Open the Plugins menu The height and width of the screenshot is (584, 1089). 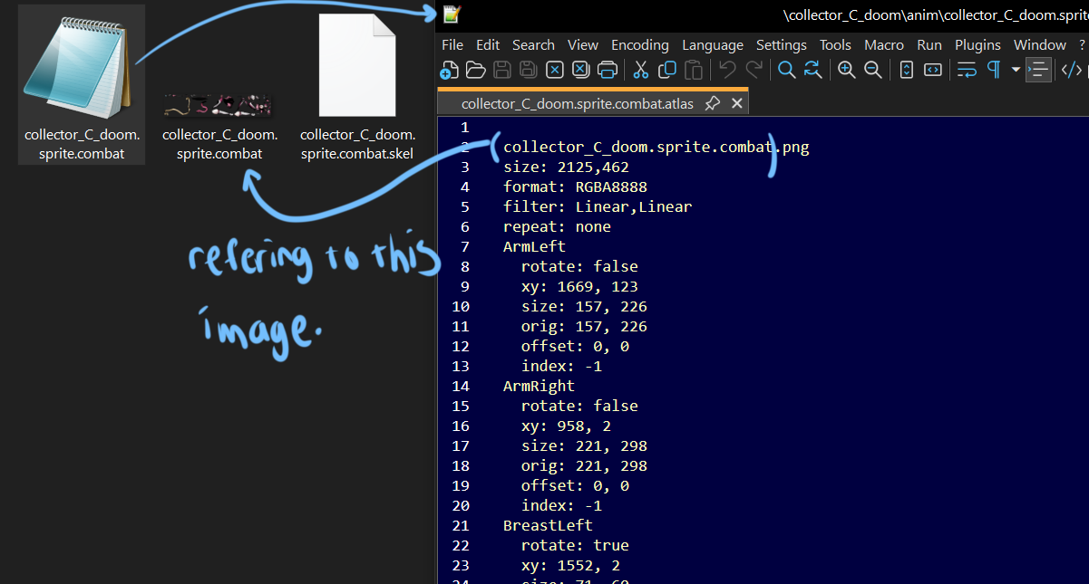coord(977,44)
